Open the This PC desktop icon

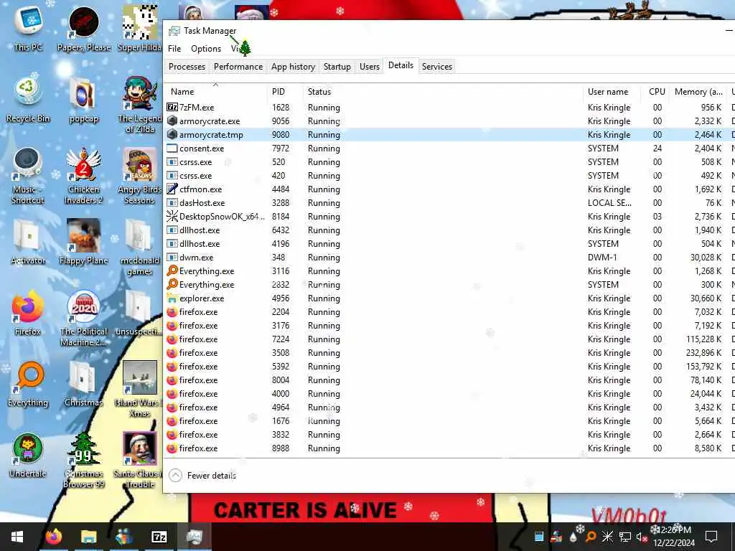click(x=28, y=27)
